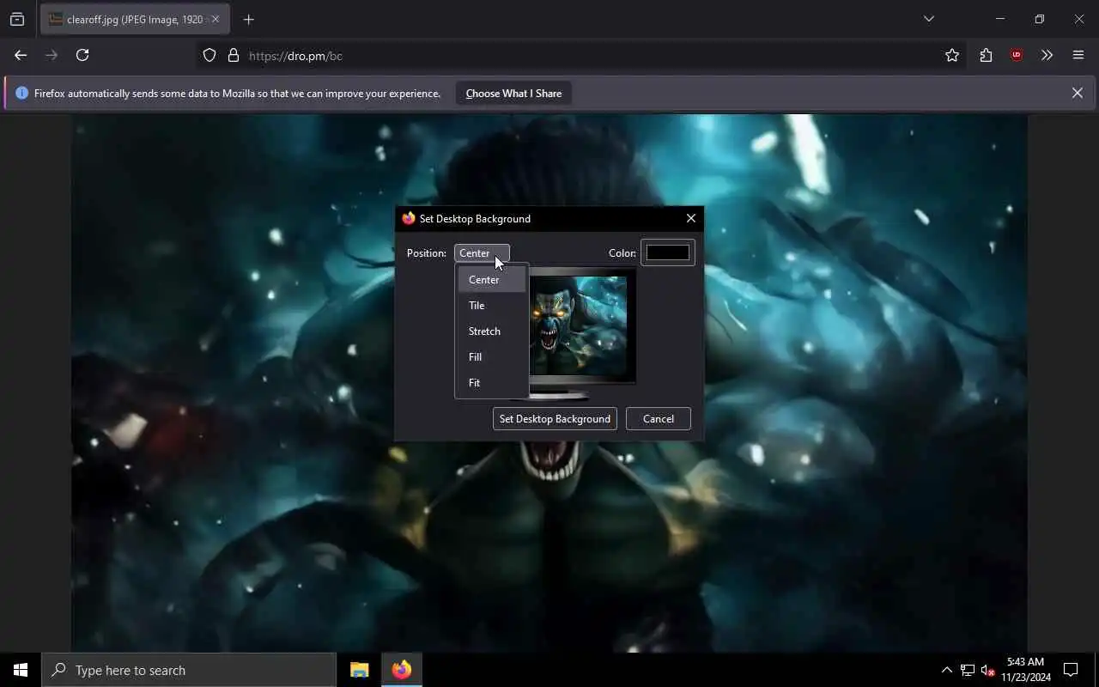Screen dimensions: 1099x687
Task: Open File Explorer from the taskbar
Action: coord(359,670)
